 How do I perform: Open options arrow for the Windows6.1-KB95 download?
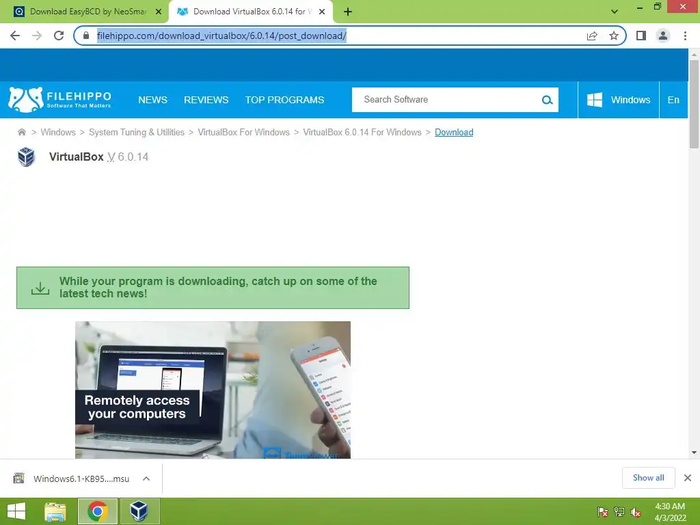[146, 479]
